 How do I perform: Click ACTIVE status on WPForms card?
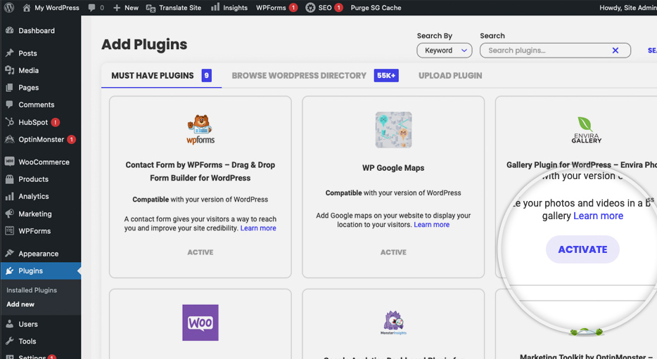(x=200, y=252)
